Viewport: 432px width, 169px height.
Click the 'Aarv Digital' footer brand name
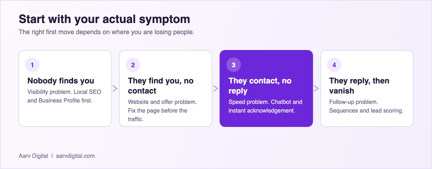coord(33,156)
